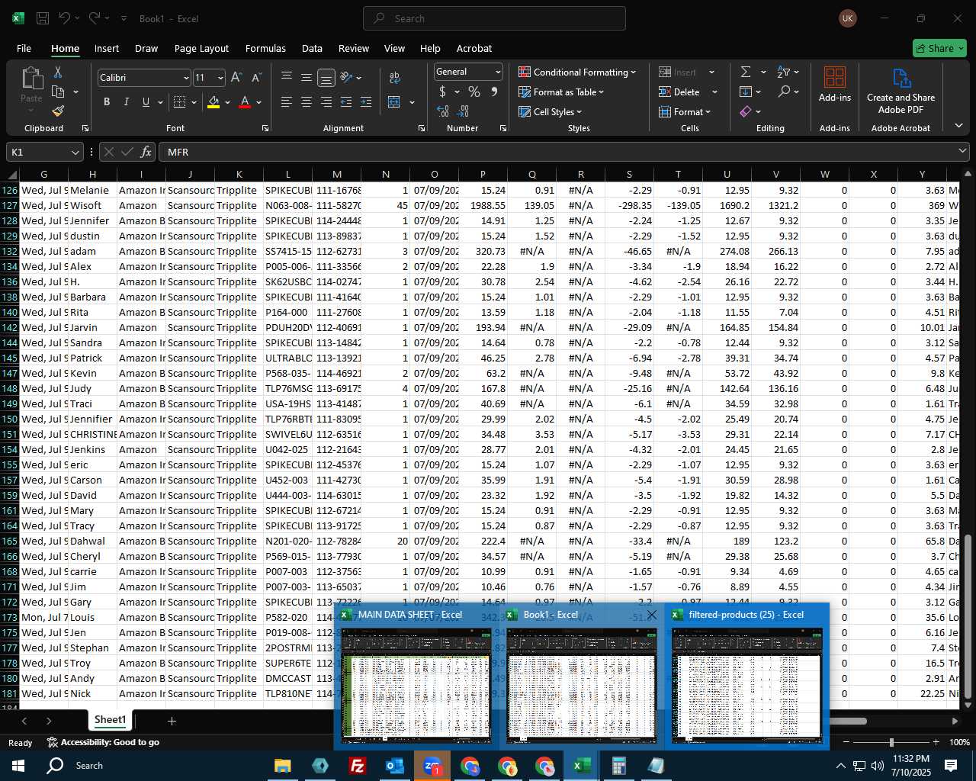Expand Format as Table menu
Viewport: 976px width, 781px height.
coord(561,92)
